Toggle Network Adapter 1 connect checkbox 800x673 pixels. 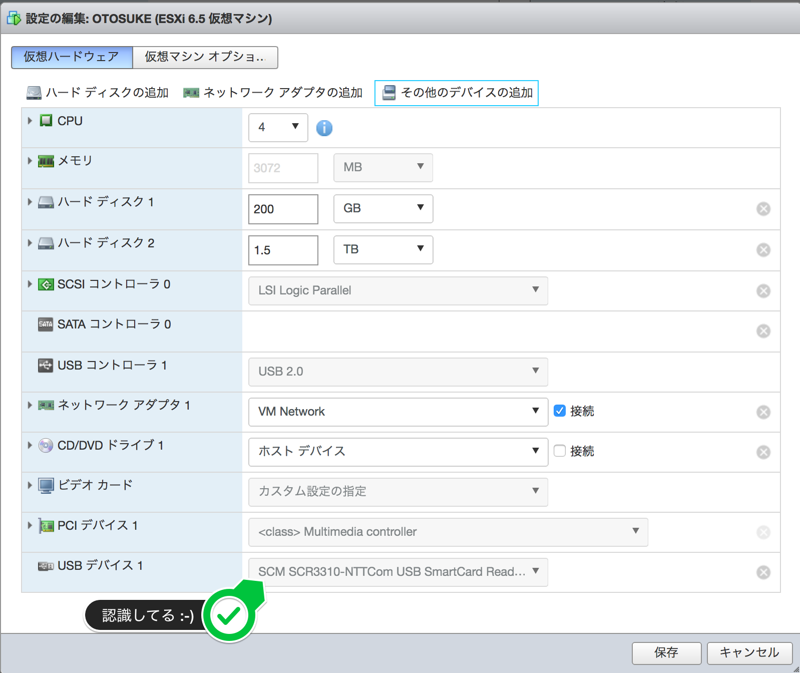560,411
